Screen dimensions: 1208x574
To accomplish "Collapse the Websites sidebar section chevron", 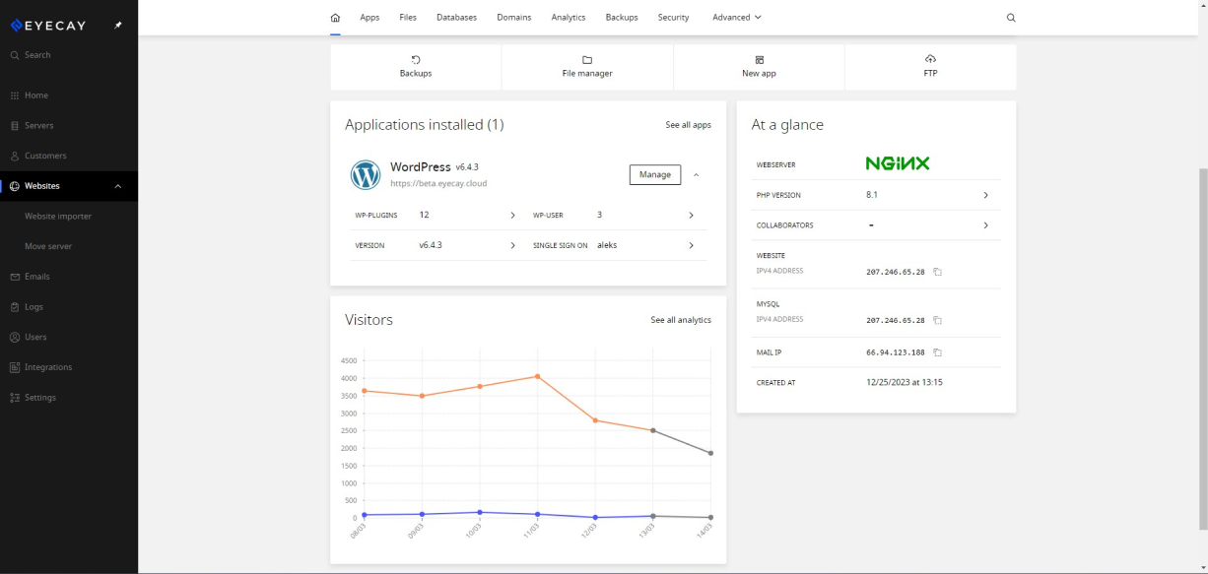I will coord(118,186).
